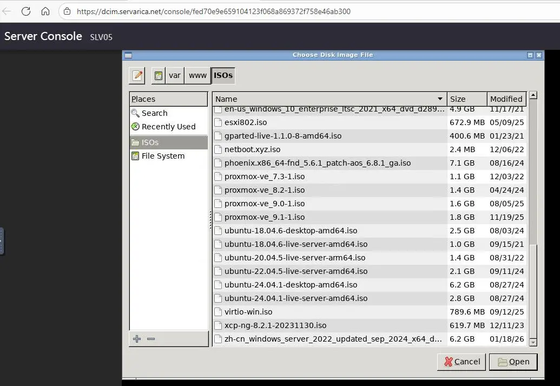Screen dimensions: 560x386
Task: Select proxmox-ve_9.1-1.iso file
Action: point(265,217)
